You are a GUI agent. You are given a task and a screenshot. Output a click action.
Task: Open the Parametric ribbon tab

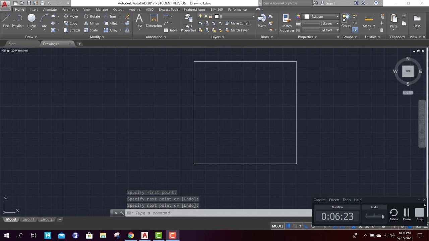(70, 9)
